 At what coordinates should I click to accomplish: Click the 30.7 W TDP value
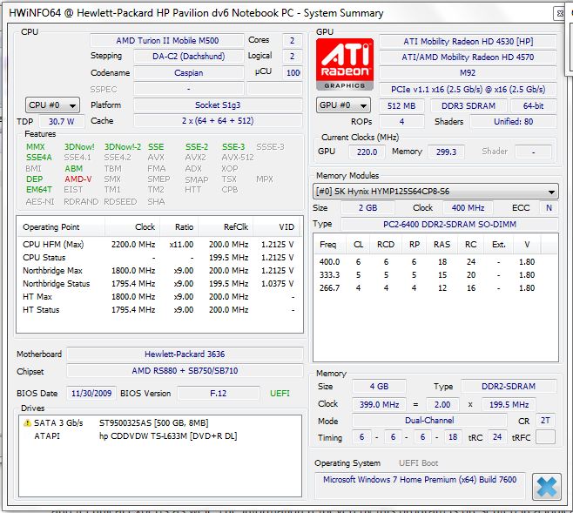coord(61,121)
